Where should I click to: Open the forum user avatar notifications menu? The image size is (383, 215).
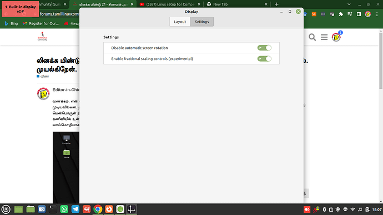tap(336, 37)
